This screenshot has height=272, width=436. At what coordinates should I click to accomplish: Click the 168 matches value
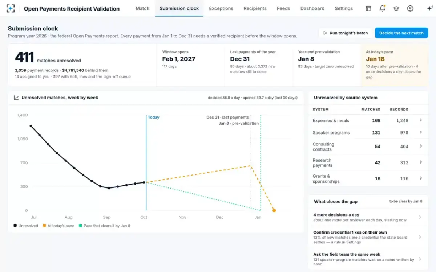point(376,120)
